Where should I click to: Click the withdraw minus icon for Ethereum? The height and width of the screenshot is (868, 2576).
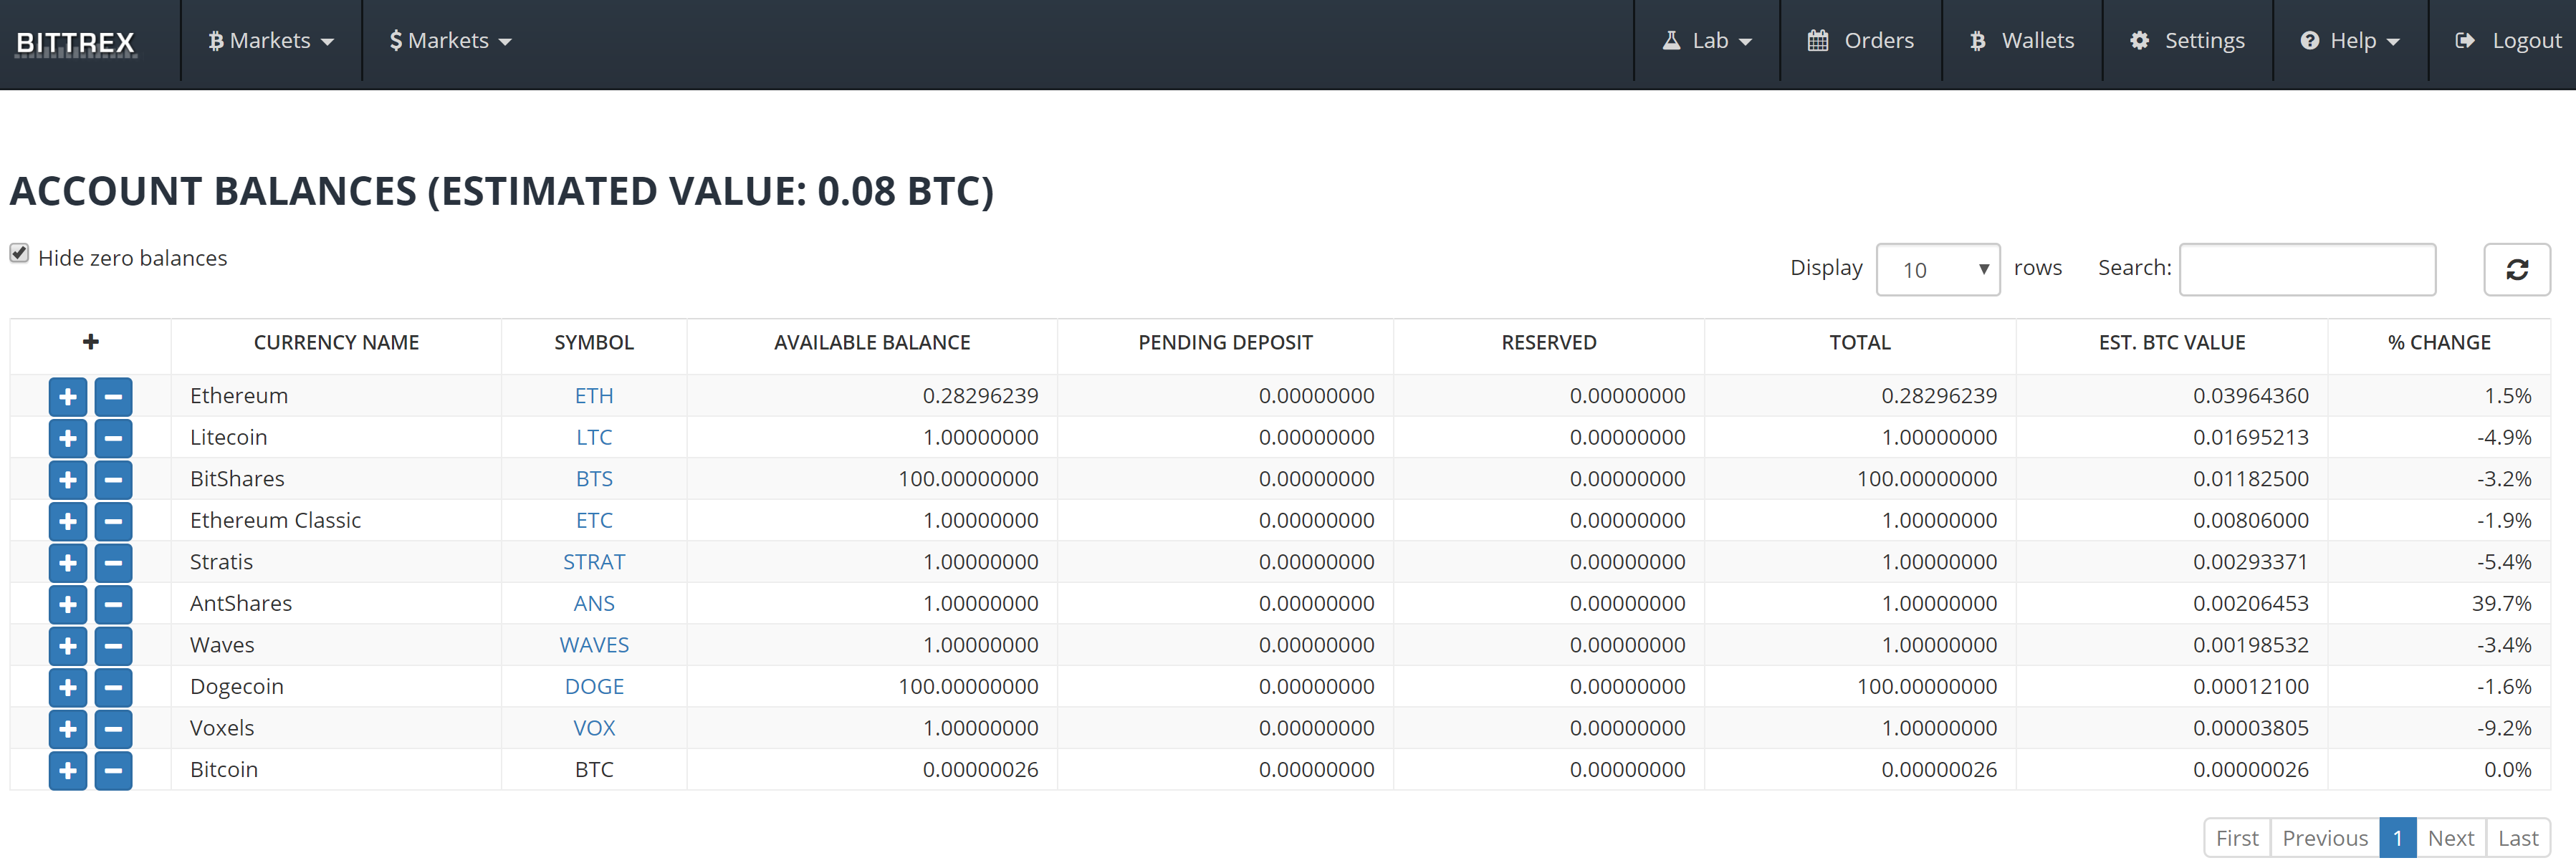[113, 397]
